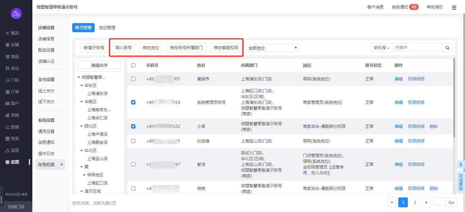Image resolution: width=465 pixels, height=212 pixels.
Task: Open 消息通知 in settings menu
Action: [46, 142]
